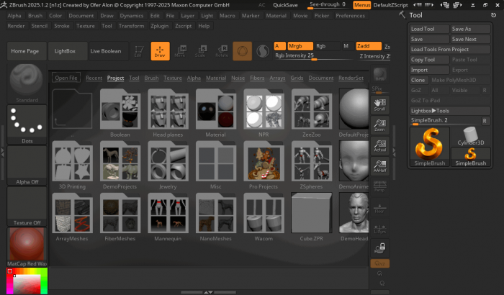Open the Standard brush picker

(x=27, y=82)
